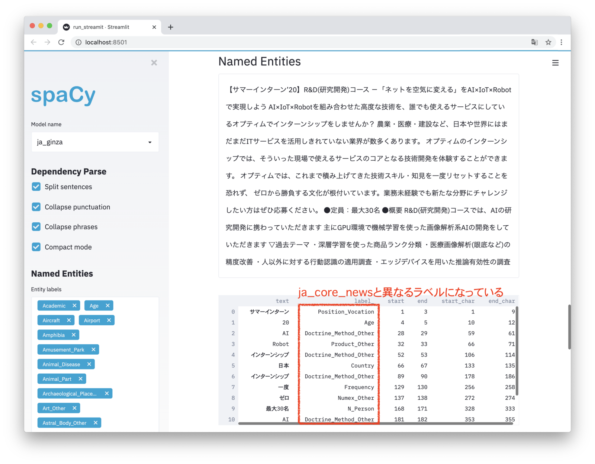
Task: Click the horizontal scrollbar under the entity table
Action: coord(372,424)
